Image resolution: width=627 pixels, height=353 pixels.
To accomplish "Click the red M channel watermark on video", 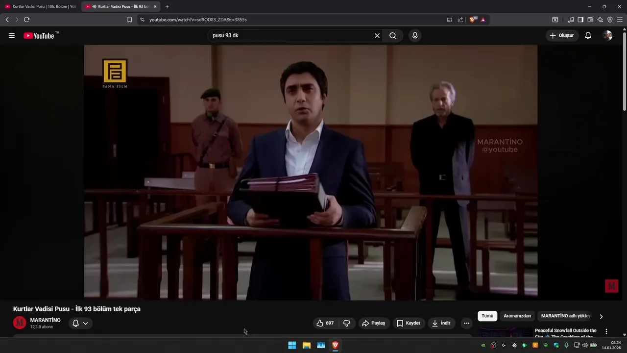I will click(611, 286).
